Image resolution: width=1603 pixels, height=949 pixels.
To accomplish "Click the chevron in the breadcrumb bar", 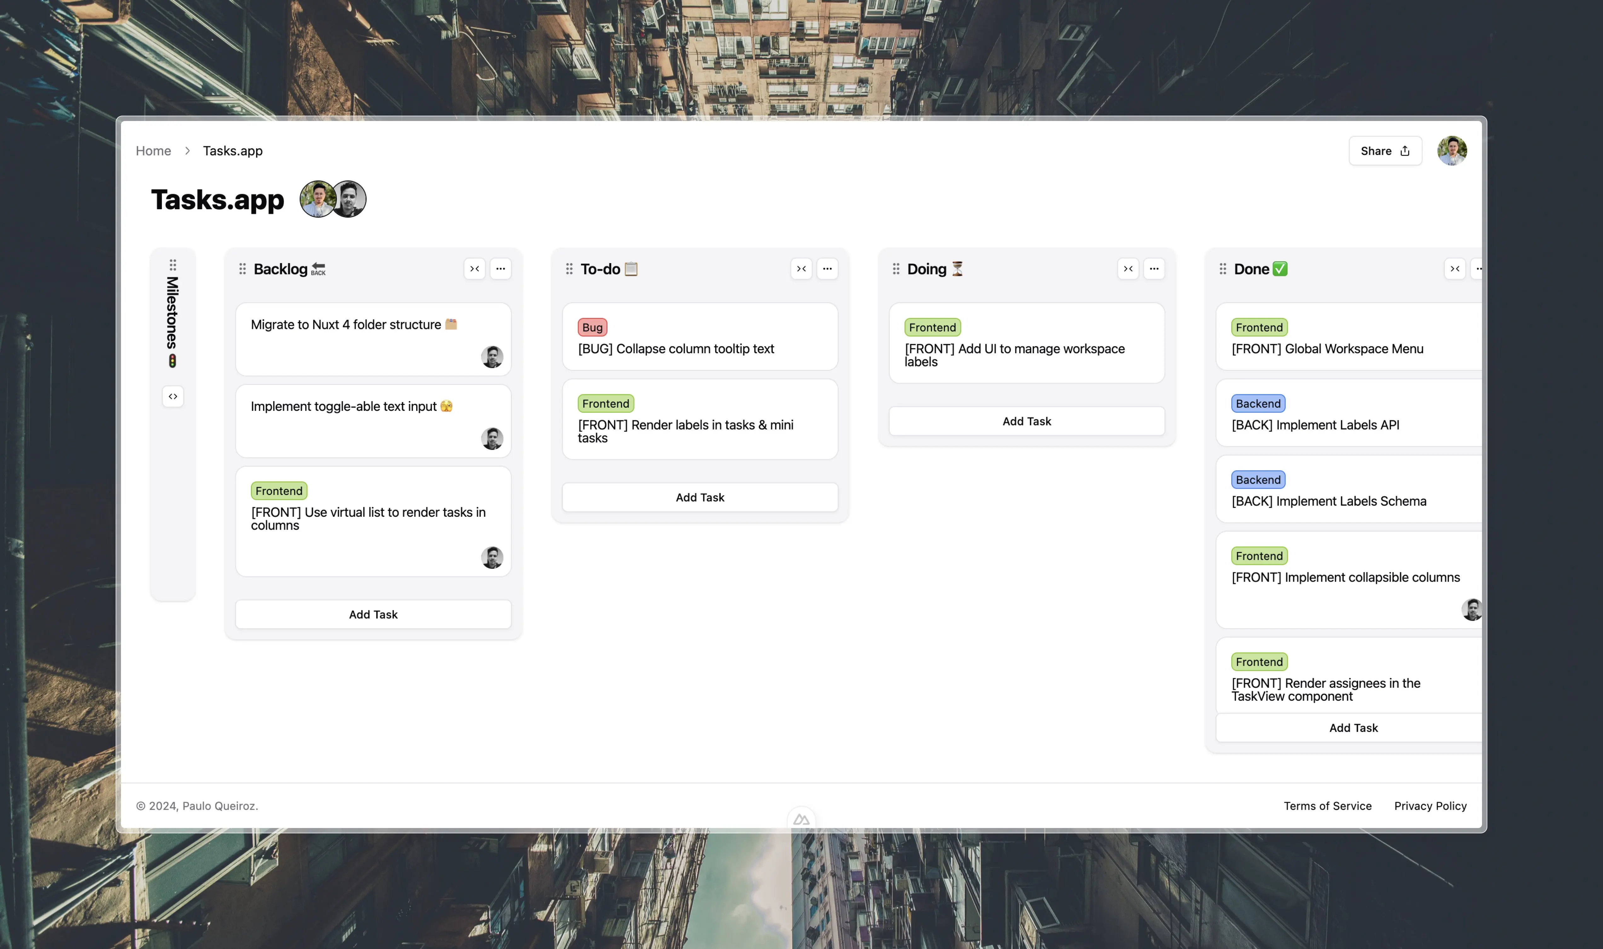I will (x=187, y=150).
